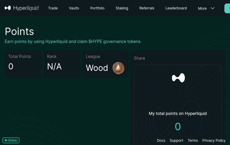
Task: Navigate to Staking
Action: pyautogui.click(x=122, y=8)
